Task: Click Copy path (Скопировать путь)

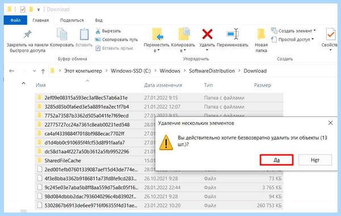Action: 117,40
